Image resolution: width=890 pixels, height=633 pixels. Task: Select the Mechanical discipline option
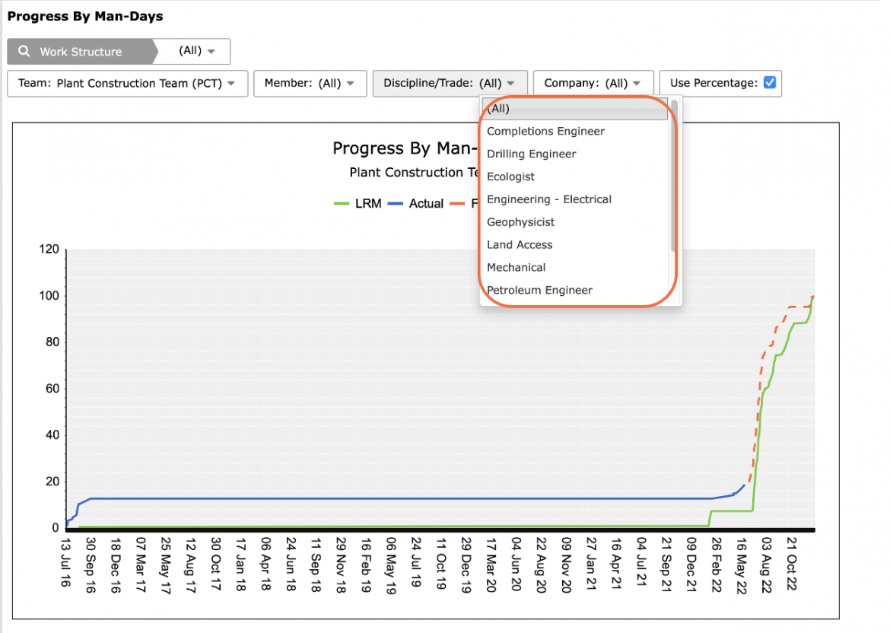516,267
